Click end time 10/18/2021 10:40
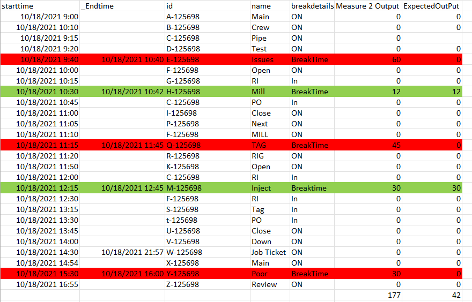472x302 pixels. [122, 59]
